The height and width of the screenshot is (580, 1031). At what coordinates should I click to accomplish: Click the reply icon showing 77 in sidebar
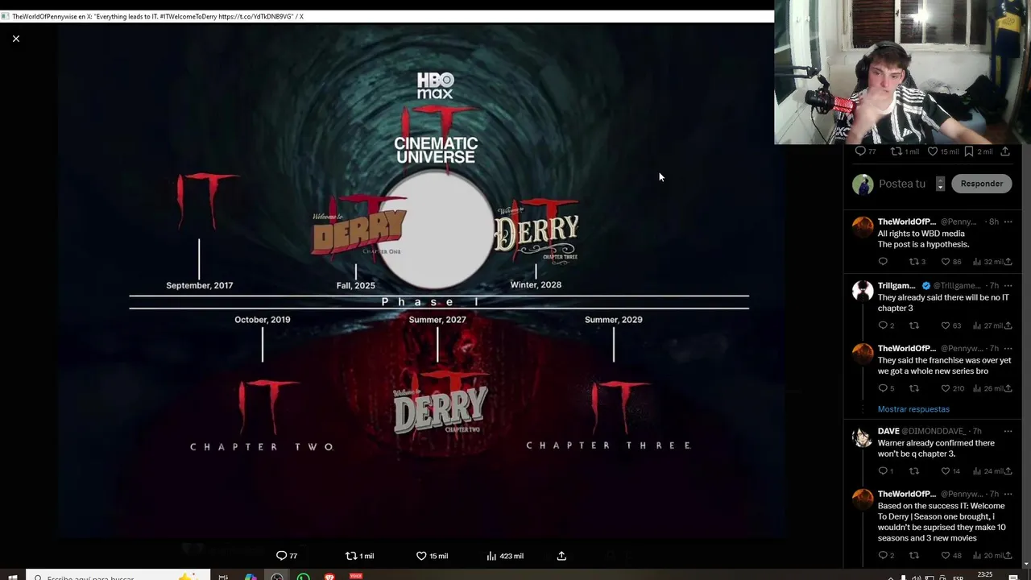pyautogui.click(x=865, y=151)
